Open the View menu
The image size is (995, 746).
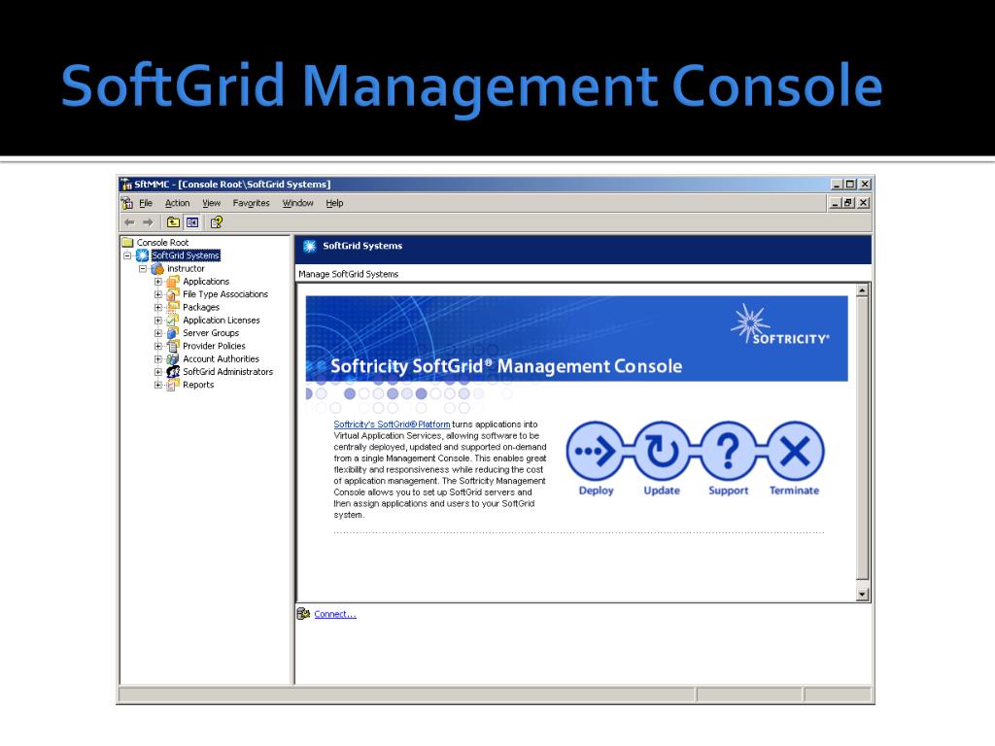[211, 203]
